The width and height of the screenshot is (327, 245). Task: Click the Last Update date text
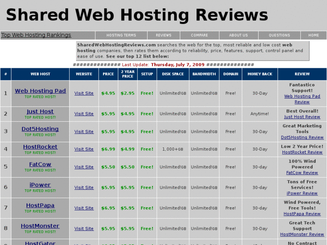(178, 65)
